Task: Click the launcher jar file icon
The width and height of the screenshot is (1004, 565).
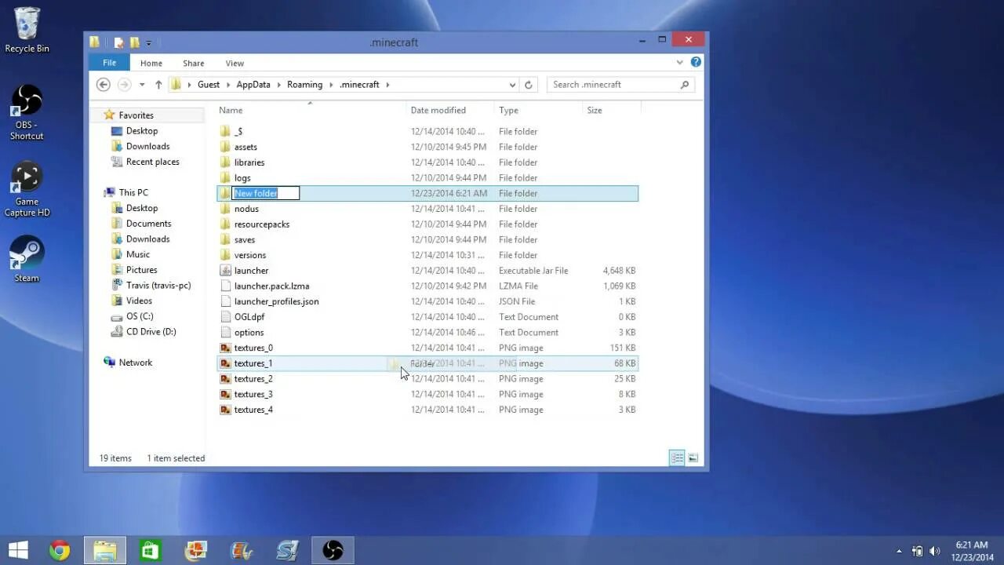Action: tap(225, 271)
